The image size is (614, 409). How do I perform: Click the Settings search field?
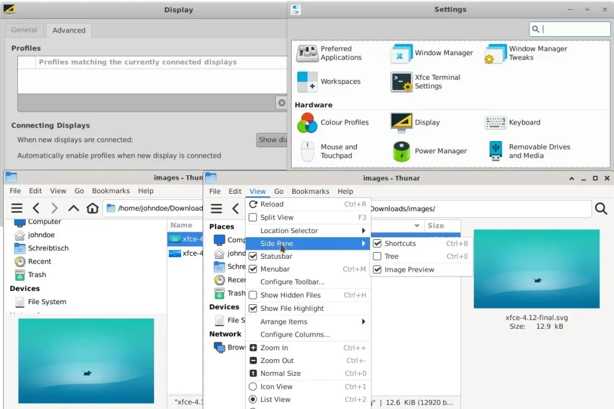pos(570,29)
